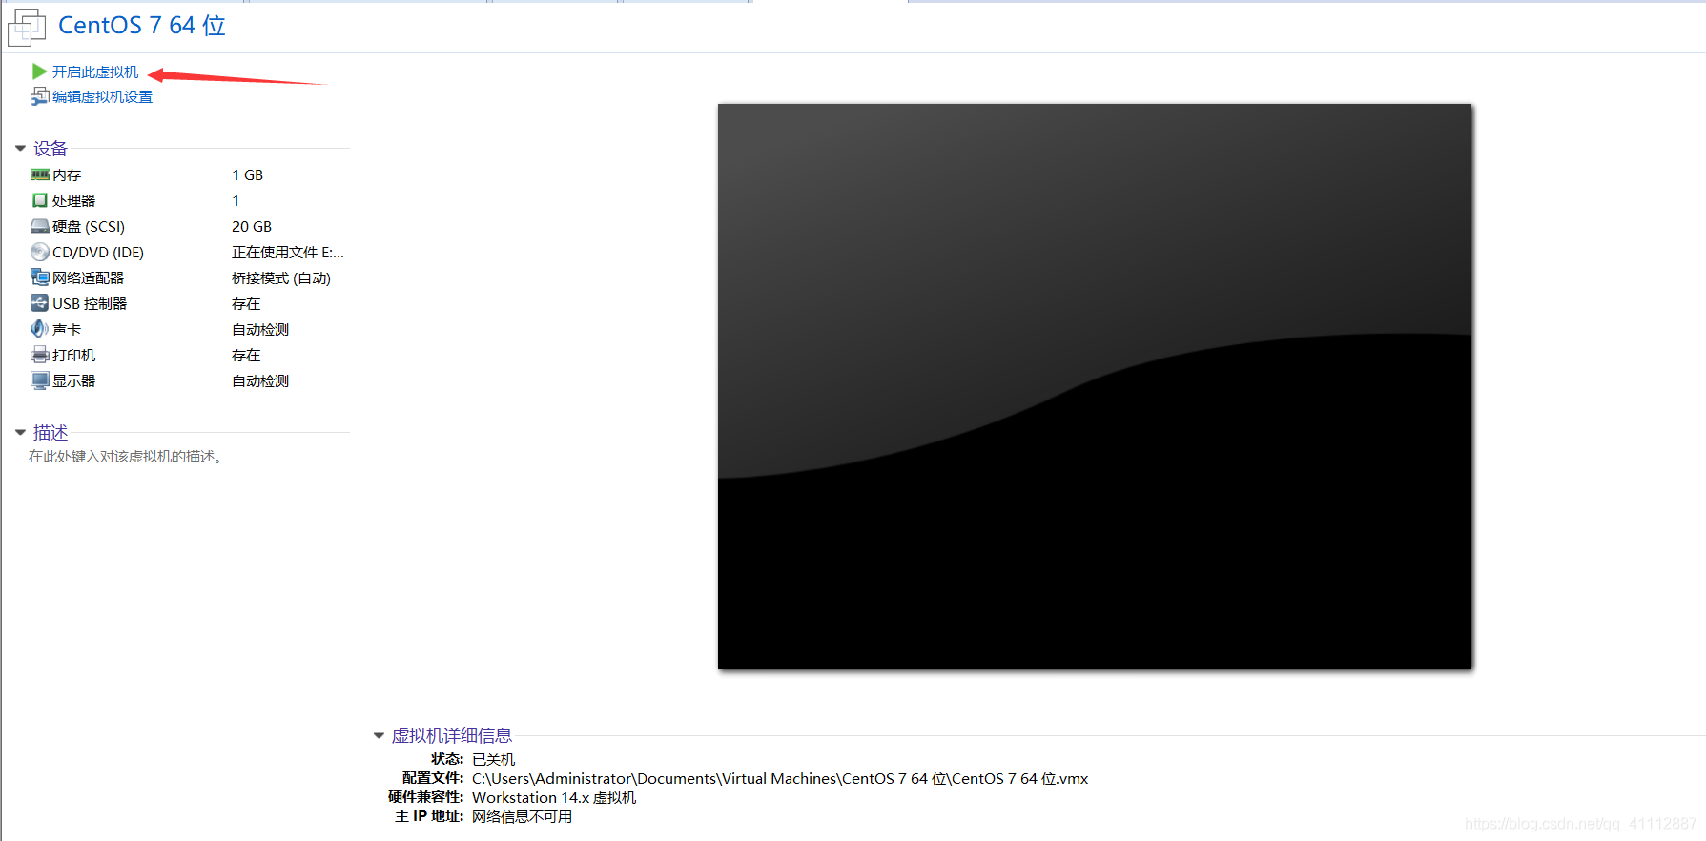Click the .vmx configuration file path

click(x=780, y=779)
